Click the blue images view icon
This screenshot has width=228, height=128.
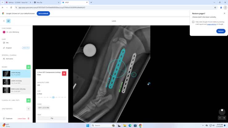[x=8, y=21]
